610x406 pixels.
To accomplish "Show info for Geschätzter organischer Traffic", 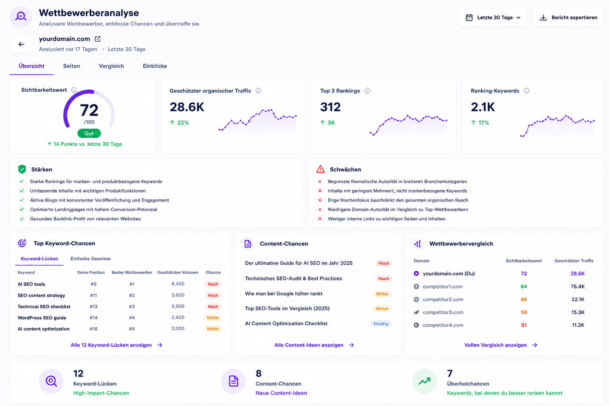I will point(258,91).
